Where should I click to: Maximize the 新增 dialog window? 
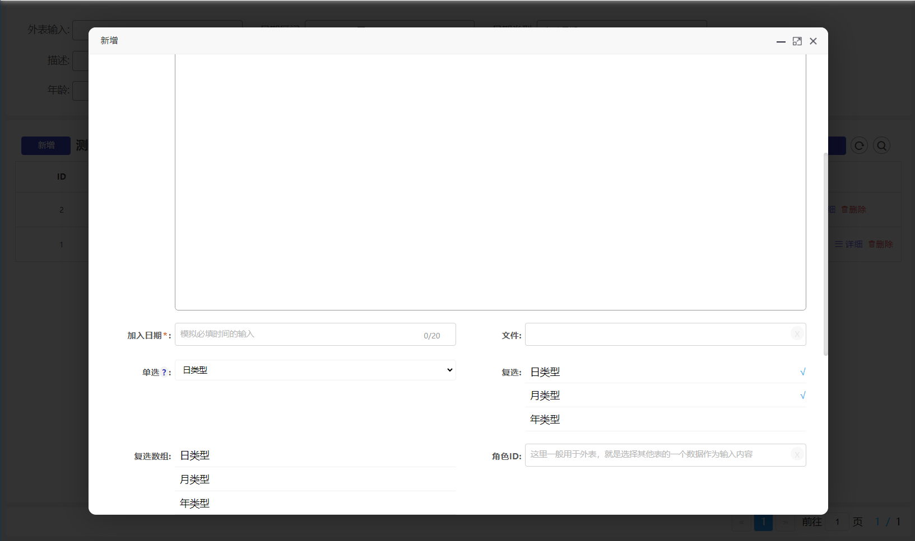(x=797, y=41)
